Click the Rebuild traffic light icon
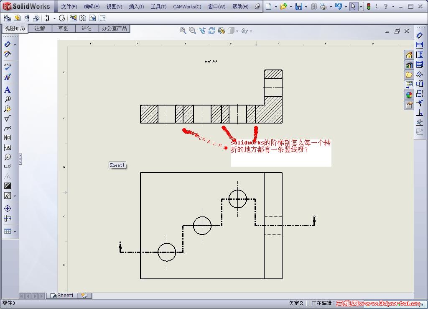Viewport: 428px width, 309px height. tap(369, 6)
